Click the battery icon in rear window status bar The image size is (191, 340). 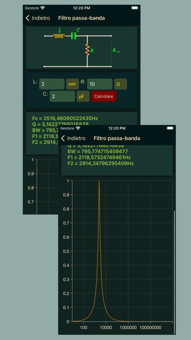tap(134, 8)
